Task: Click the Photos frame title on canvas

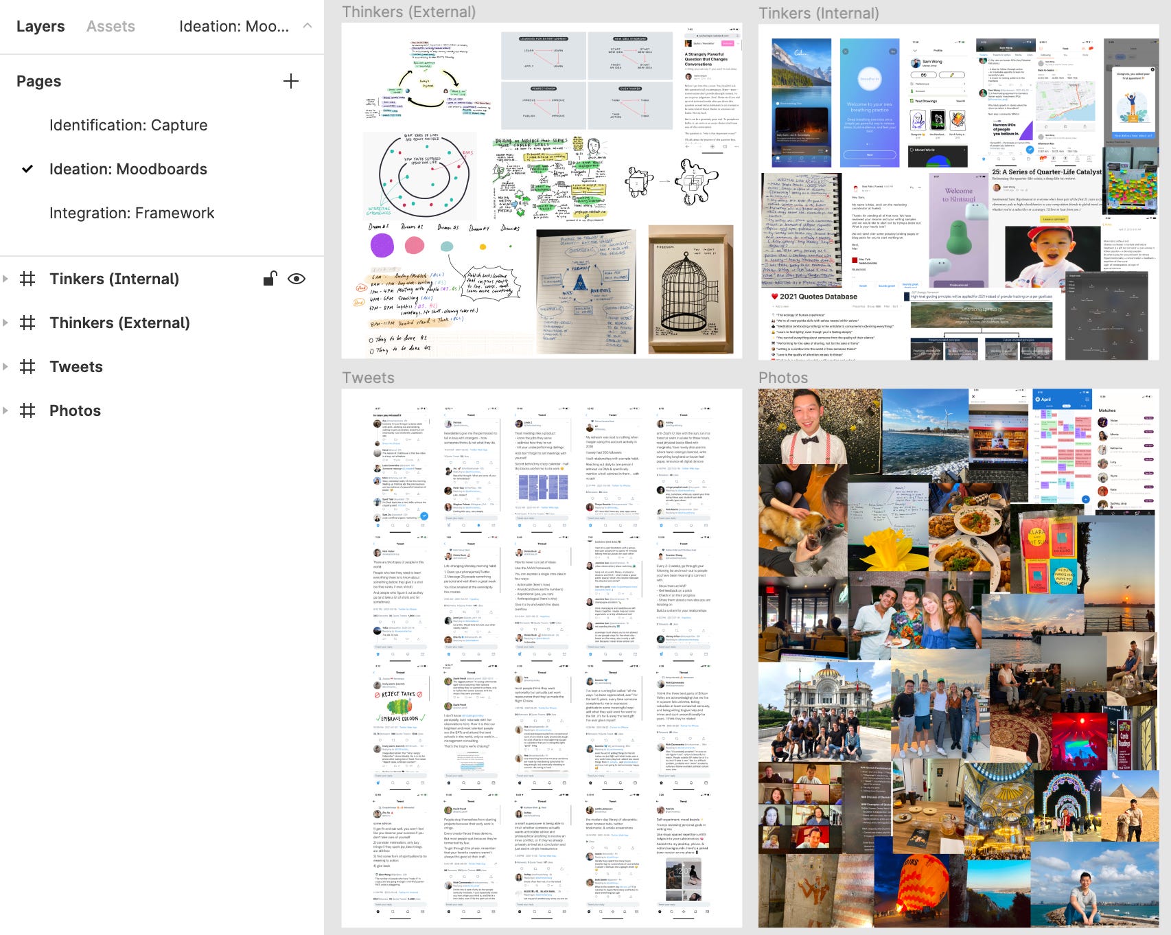Action: 783,378
